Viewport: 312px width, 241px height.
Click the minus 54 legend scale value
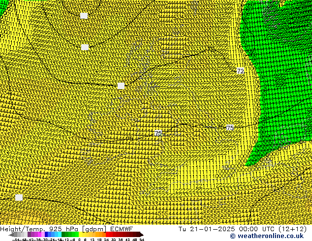coord(16,240)
